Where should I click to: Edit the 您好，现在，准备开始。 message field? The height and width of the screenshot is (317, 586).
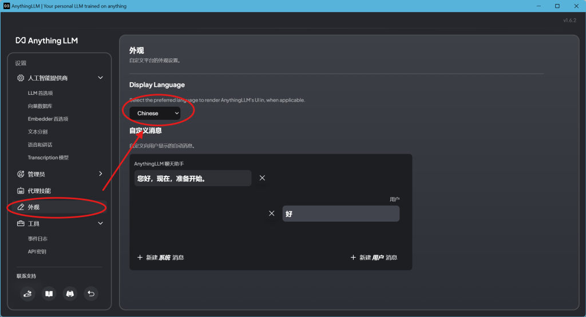[x=193, y=178]
